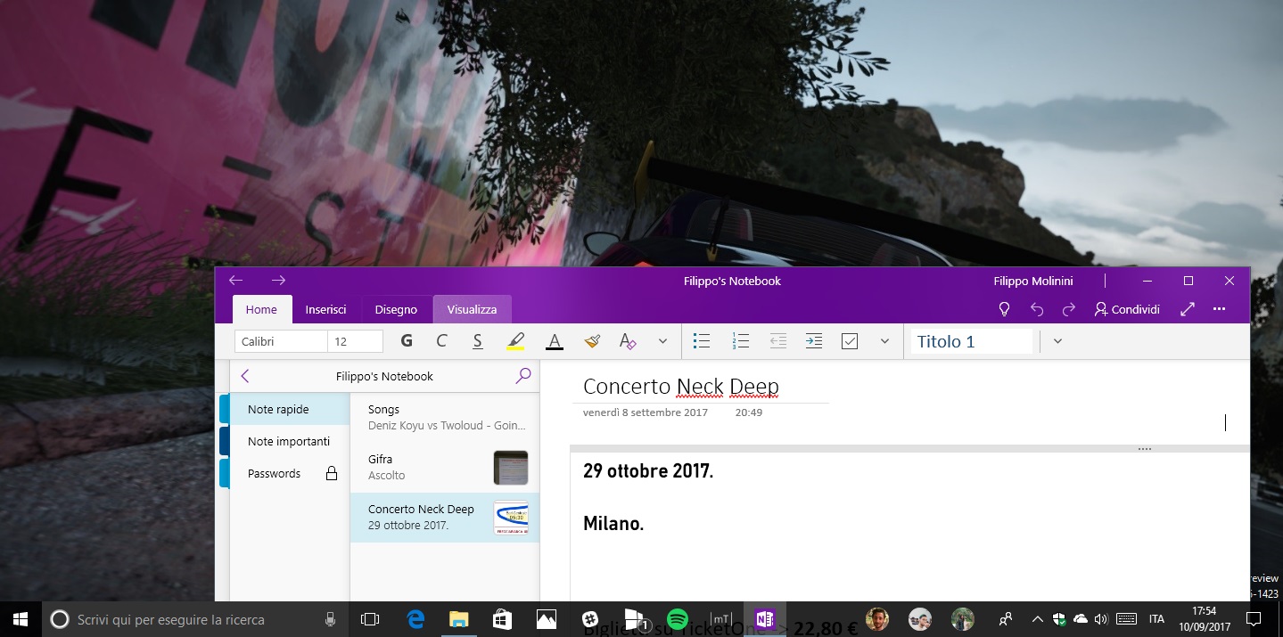Viewport: 1283px width, 637px height.
Task: Toggle bold formatting with the G button
Action: pos(406,340)
